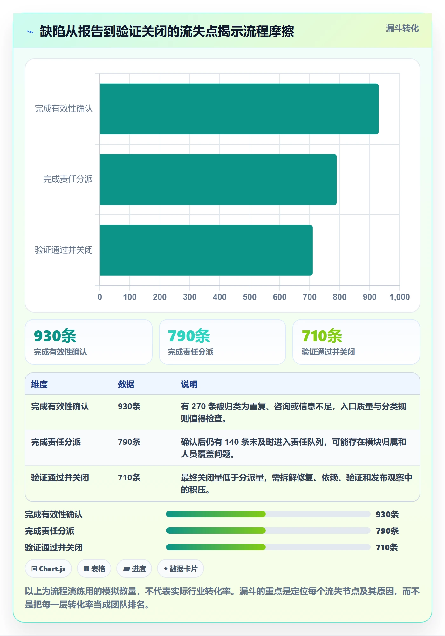The image size is (445, 636).
Task: Click the footnote starting 以上为流程演练用的模拟数量
Action: click(x=222, y=598)
